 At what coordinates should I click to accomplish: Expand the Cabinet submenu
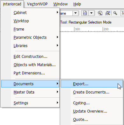pyautogui.click(x=30, y=13)
